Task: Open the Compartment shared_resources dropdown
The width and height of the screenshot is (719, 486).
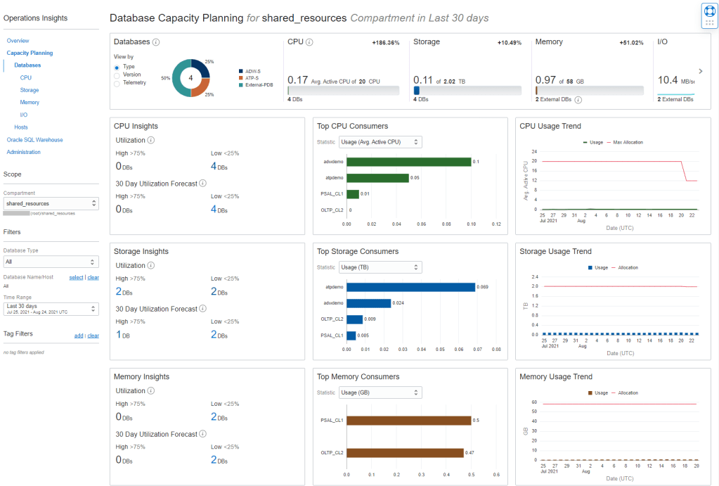Action: [x=51, y=203]
